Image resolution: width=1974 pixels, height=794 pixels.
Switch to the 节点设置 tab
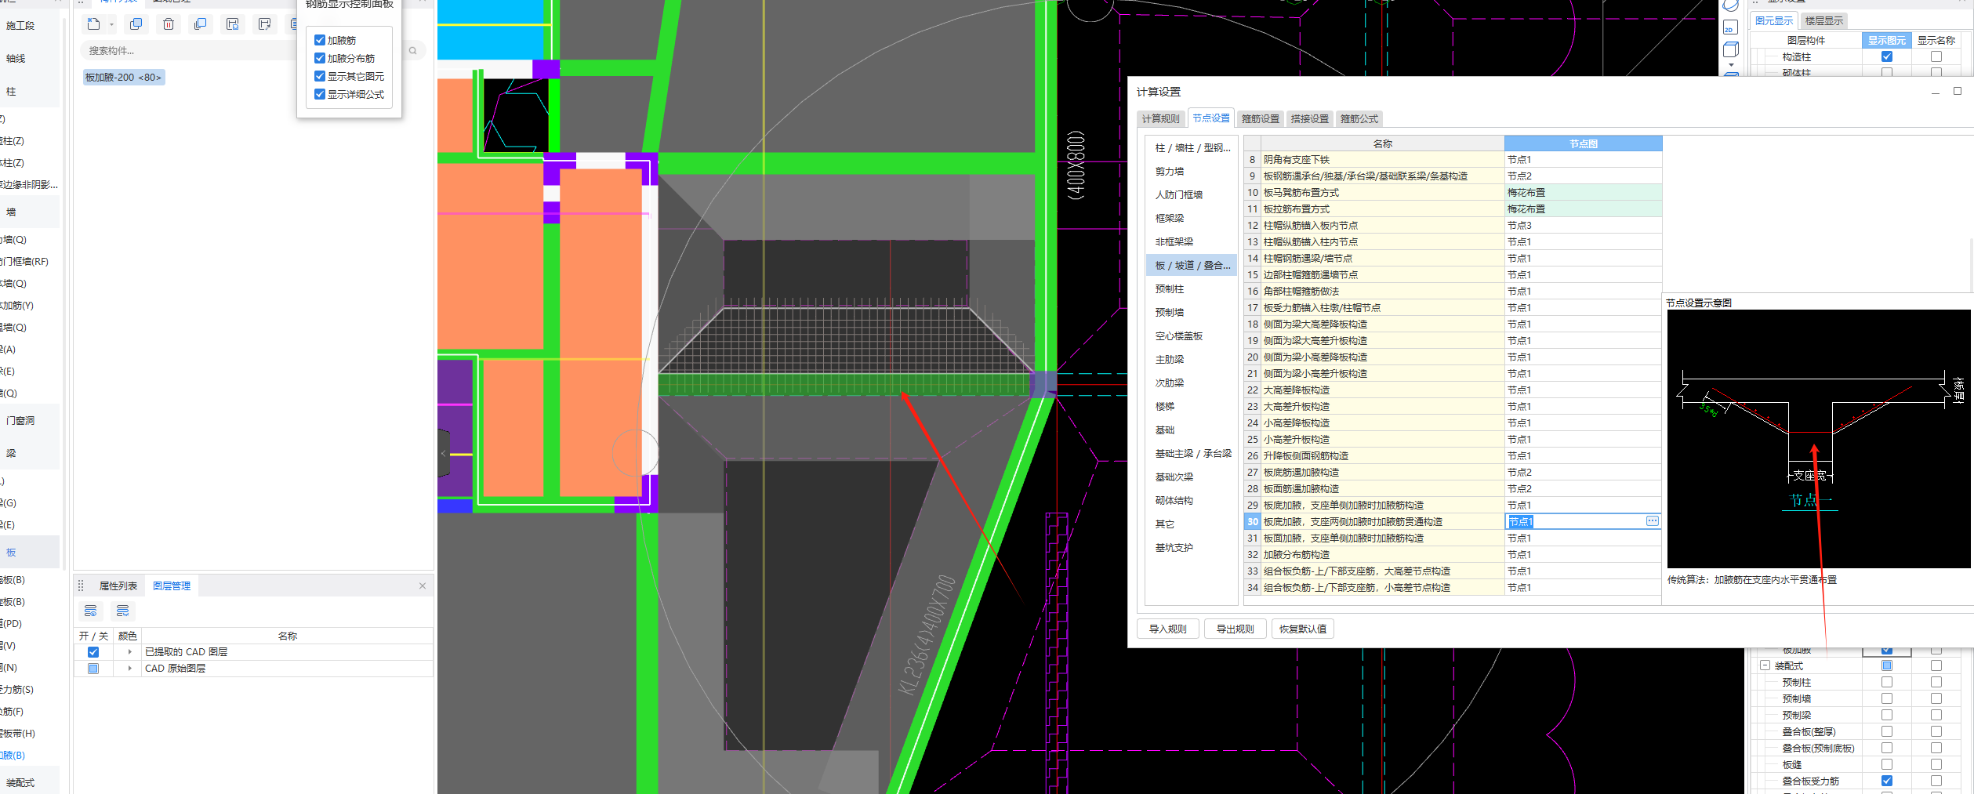click(1211, 118)
